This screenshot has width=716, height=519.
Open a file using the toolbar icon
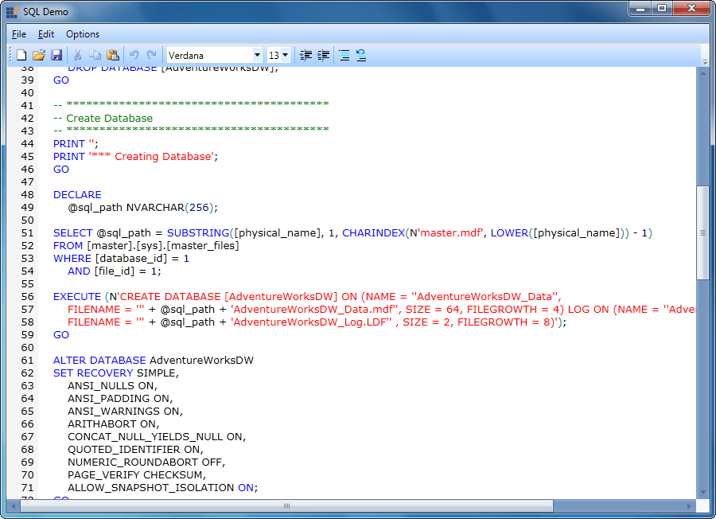38,55
